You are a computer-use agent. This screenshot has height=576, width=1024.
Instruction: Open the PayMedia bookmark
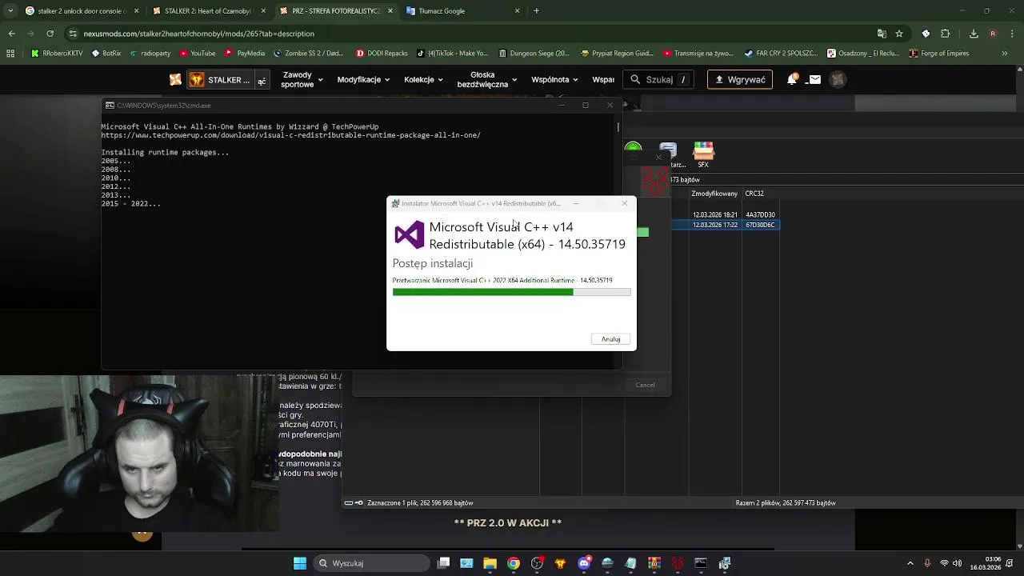tap(245, 54)
